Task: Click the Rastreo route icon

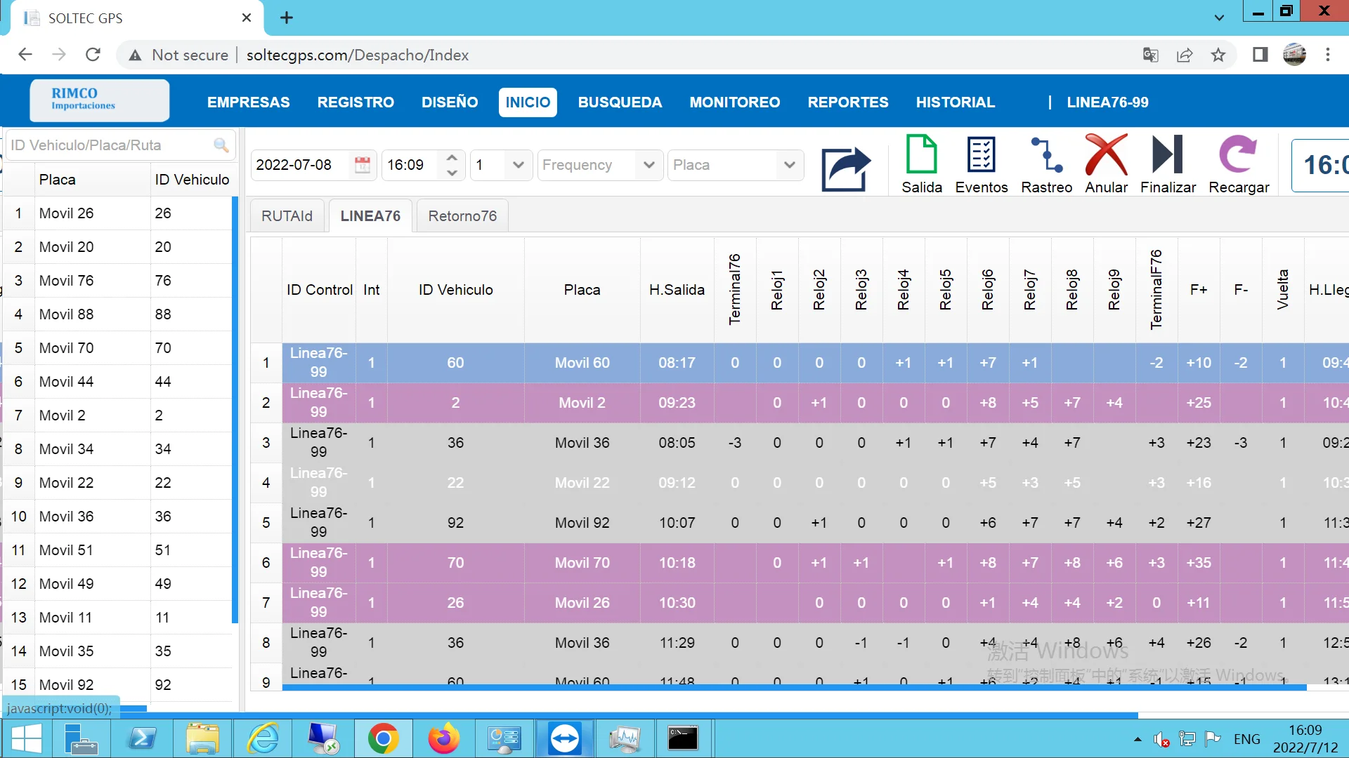Action: [1046, 154]
